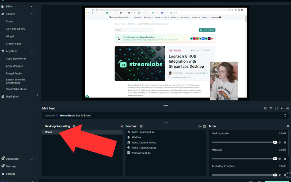Viewport: 291px width, 182px height.
Task: Select the Scene item in scenes list
Action: (x=82, y=132)
